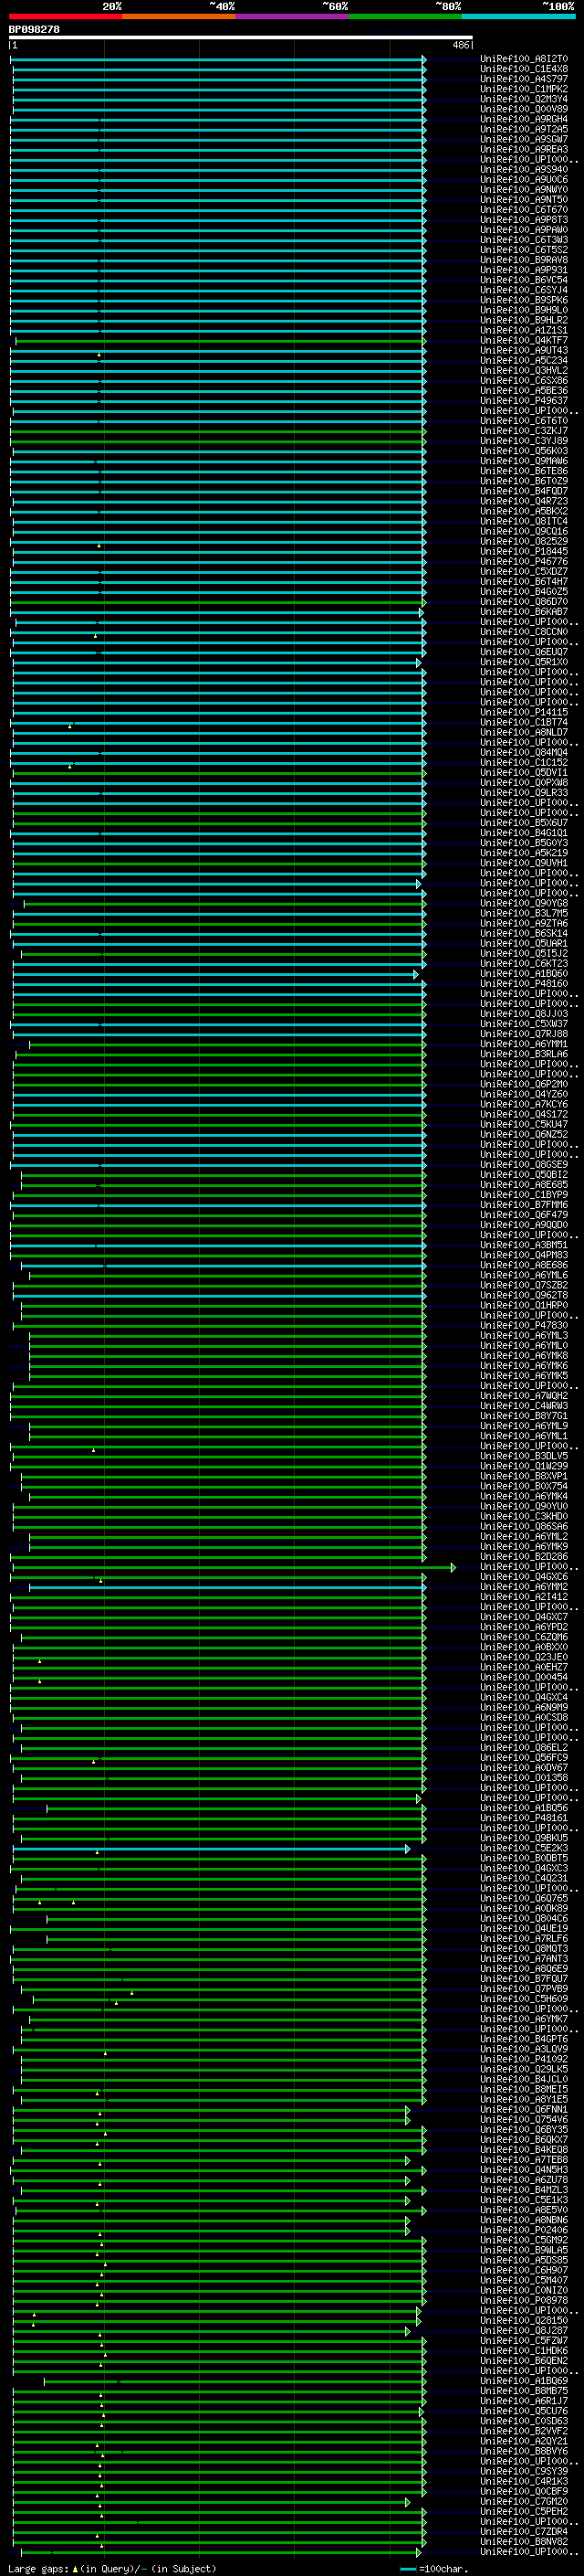The image size is (584, 2576).
Task: Select hit UniRef100_Q86SA6
Action: click(x=524, y=1527)
